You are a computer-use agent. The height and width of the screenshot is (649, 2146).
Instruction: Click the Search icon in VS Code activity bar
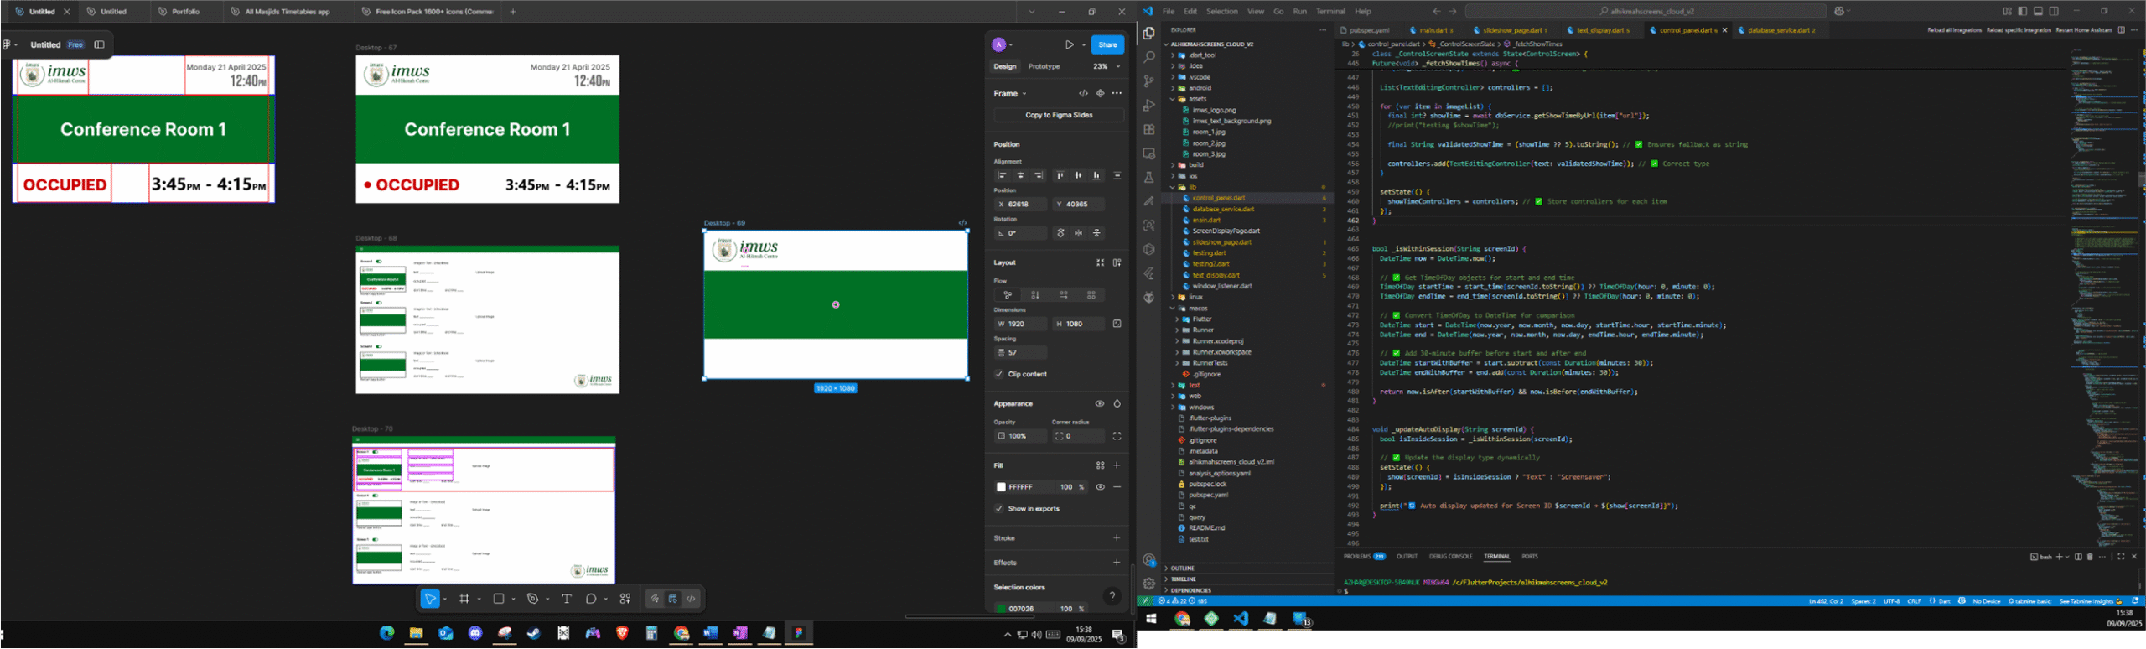click(1149, 57)
